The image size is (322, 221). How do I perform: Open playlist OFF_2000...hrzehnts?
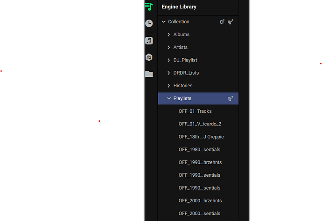(200, 200)
